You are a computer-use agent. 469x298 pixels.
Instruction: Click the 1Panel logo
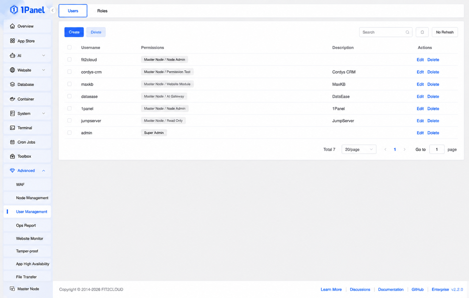pos(27,10)
